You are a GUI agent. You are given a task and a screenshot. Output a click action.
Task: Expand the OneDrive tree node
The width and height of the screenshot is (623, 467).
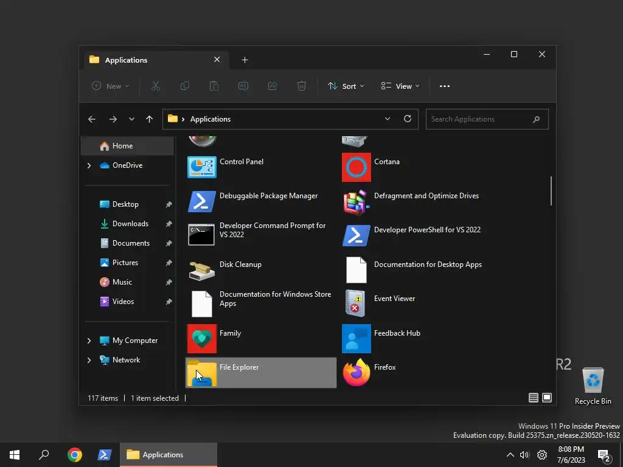pyautogui.click(x=89, y=165)
